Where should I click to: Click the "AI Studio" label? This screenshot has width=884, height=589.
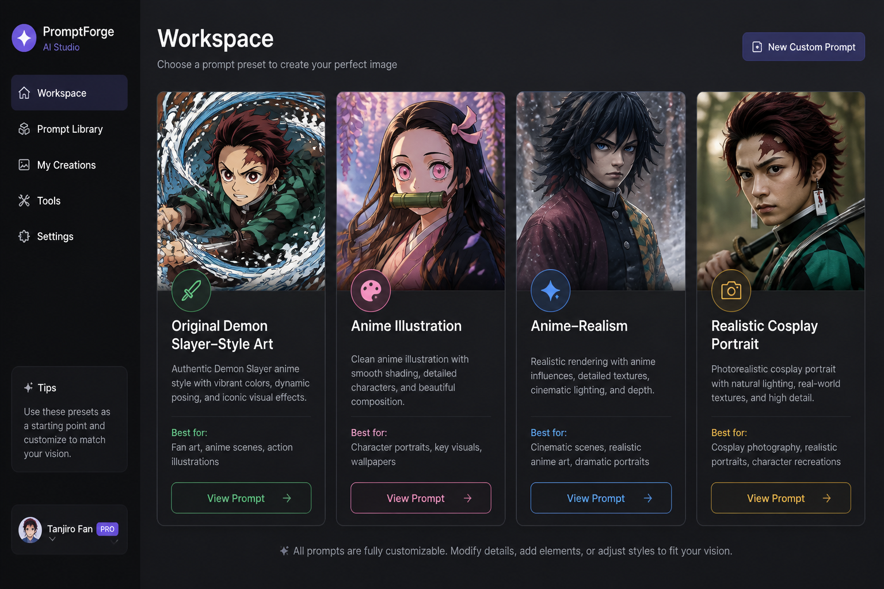point(61,47)
